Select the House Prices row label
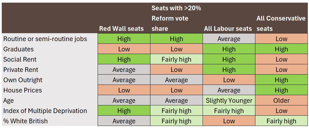 (x=23, y=90)
